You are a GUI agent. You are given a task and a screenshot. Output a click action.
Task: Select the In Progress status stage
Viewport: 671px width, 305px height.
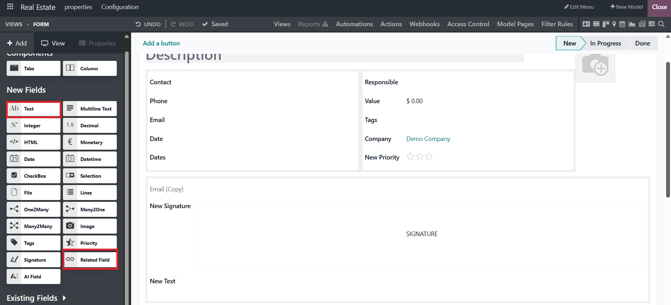605,43
